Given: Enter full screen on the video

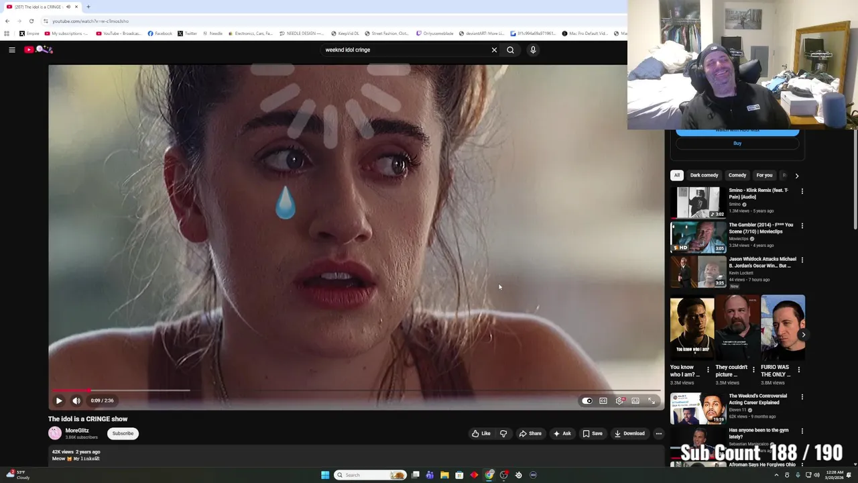Looking at the screenshot, I should (x=652, y=400).
